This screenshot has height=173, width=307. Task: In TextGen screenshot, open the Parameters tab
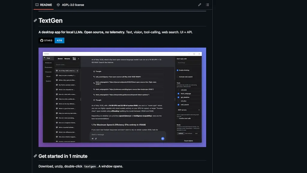[48, 67]
